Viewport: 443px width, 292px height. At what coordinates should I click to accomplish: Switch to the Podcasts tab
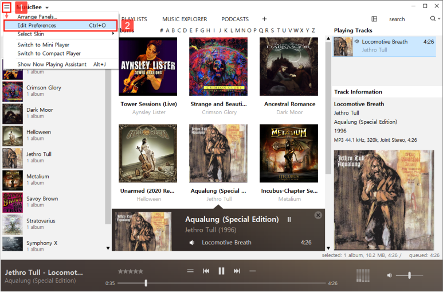pyautogui.click(x=235, y=20)
